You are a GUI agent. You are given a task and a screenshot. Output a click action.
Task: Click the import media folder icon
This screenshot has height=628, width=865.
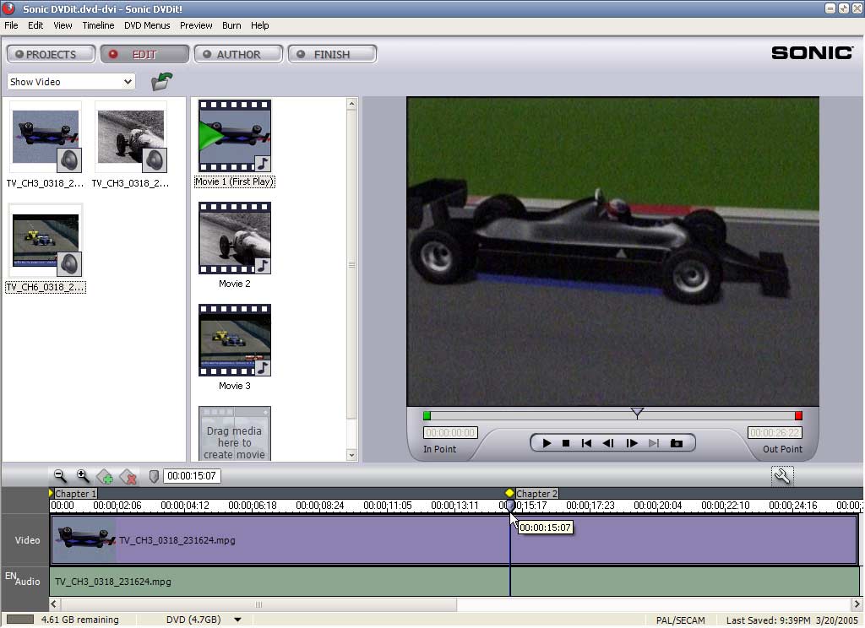pos(161,82)
